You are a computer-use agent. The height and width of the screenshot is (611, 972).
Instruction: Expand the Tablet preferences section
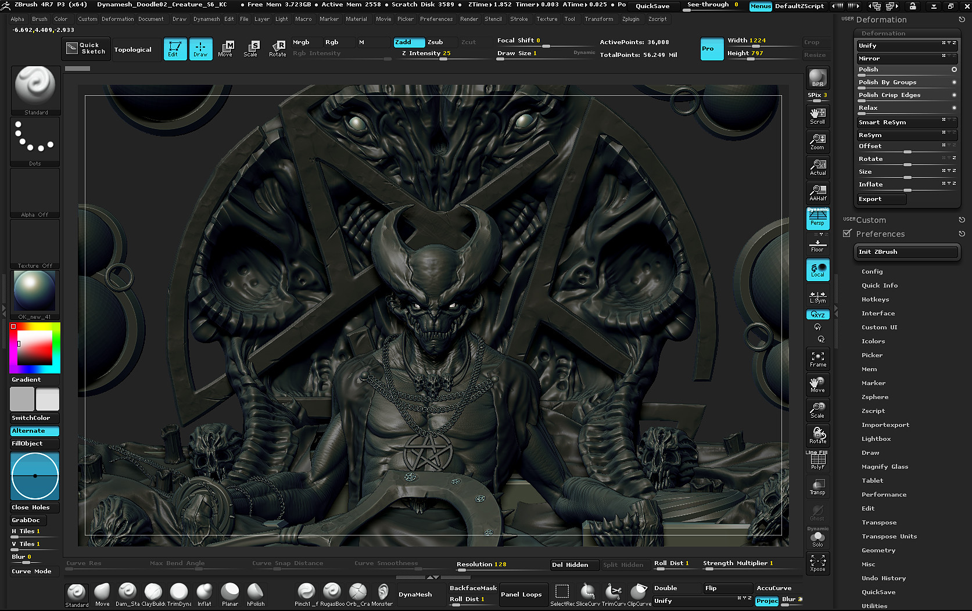872,480
